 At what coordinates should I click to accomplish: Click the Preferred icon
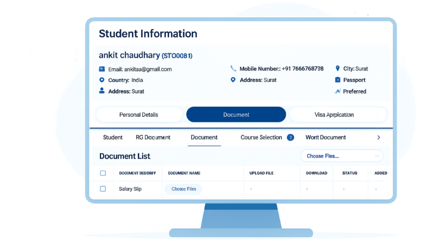337,92
